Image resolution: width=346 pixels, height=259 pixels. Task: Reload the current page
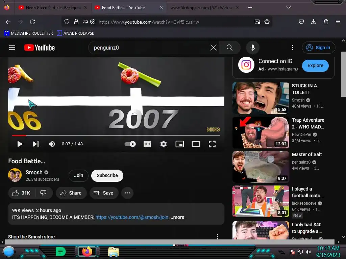[32, 22]
